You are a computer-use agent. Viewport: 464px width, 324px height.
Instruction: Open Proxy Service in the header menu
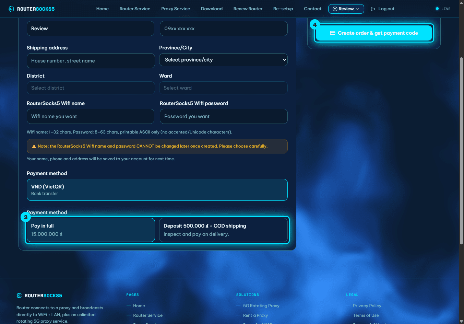176,9
